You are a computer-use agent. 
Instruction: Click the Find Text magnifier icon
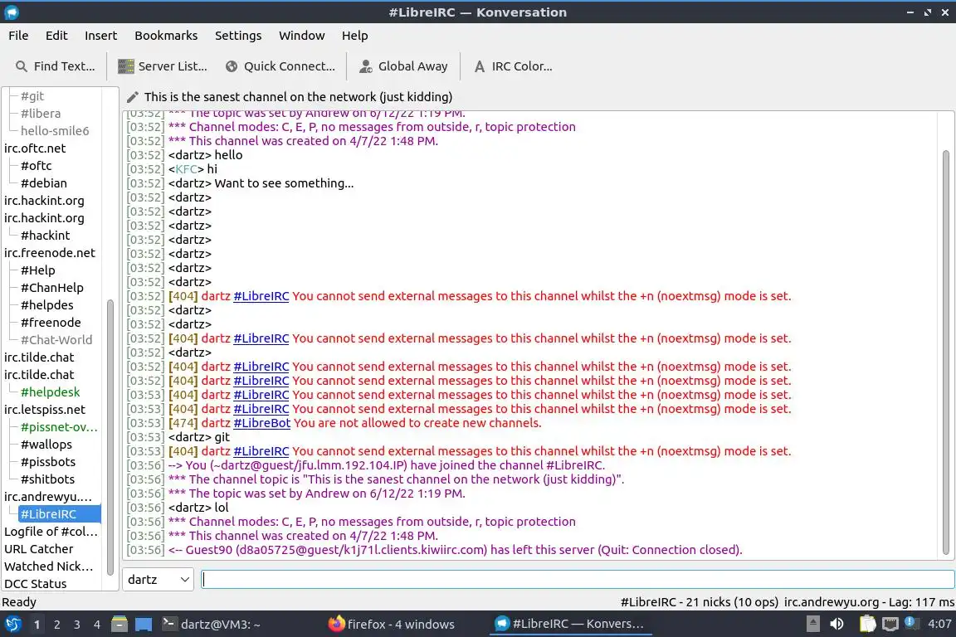[22, 66]
